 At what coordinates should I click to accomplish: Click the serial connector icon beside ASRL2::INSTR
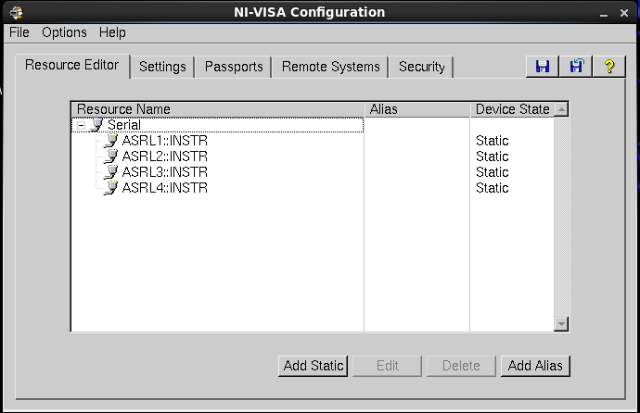click(111, 156)
